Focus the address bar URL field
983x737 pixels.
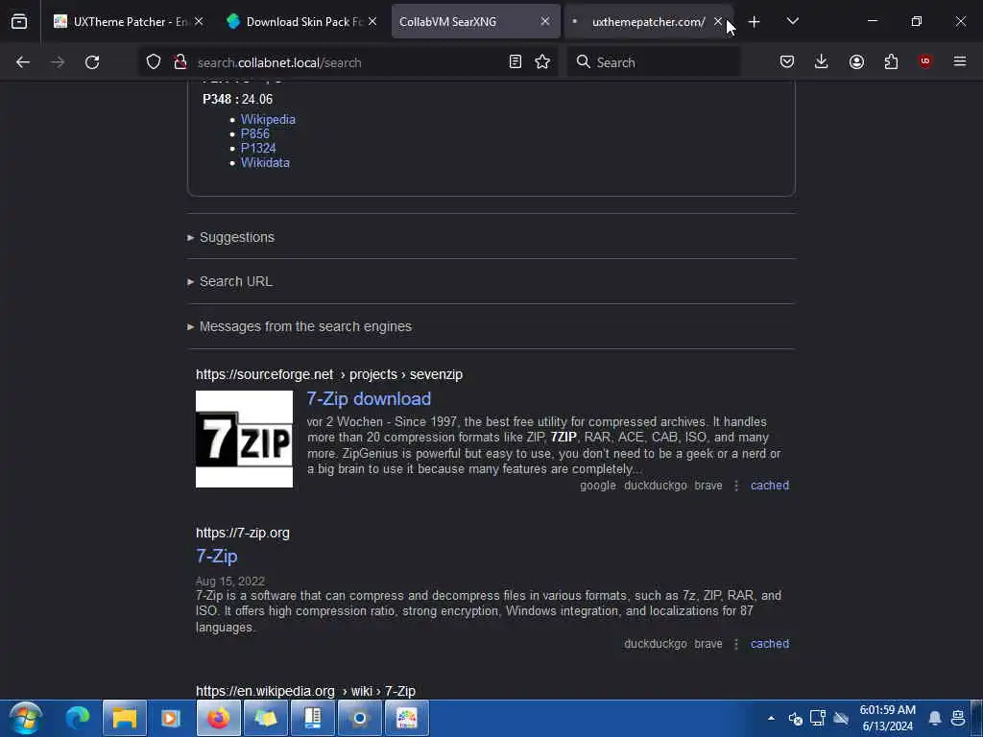[348, 62]
